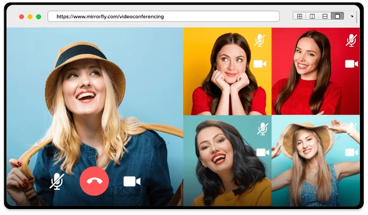
Task: Toggle camera on black-haired participant tile
Action: [x=263, y=153]
